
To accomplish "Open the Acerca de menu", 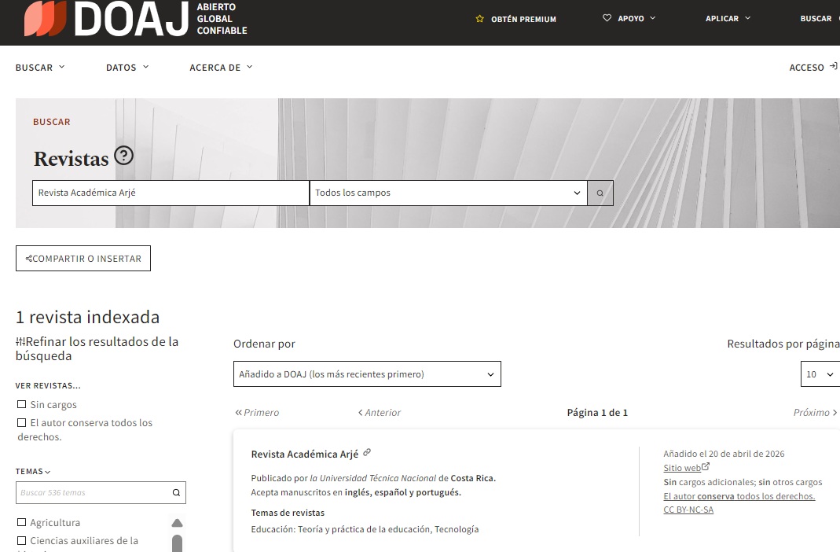I will tap(221, 68).
